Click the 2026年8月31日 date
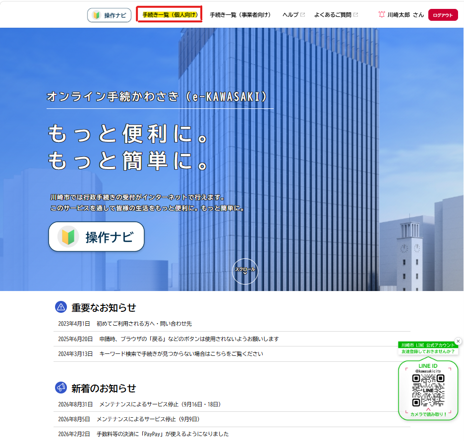Viewport: 464px width, 441px height. (75, 404)
